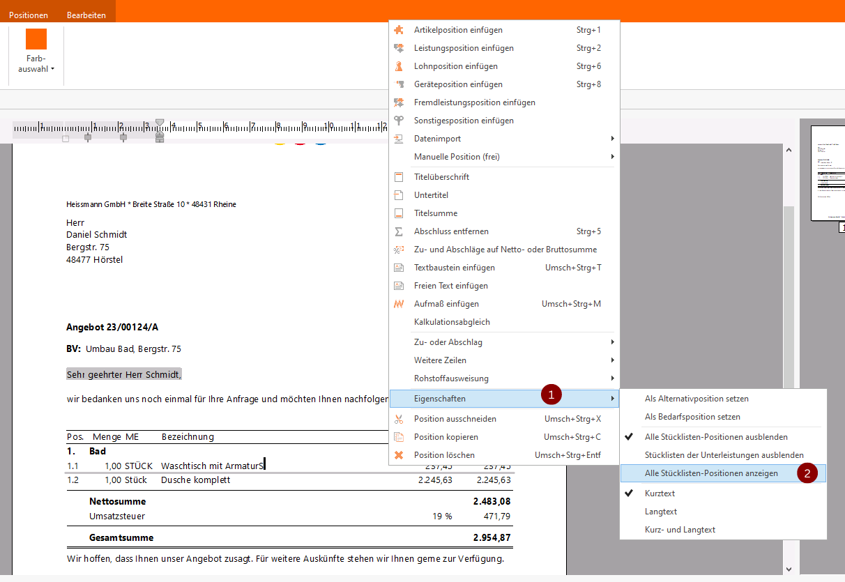Choose Als Alternativposition setzen

point(696,399)
